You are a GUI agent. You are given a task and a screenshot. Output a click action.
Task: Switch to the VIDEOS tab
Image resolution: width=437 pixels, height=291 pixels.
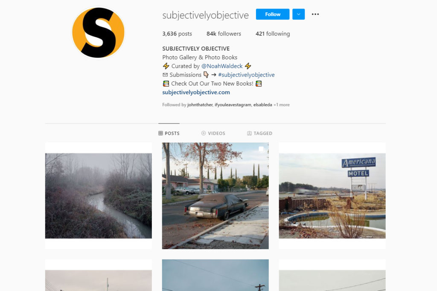pos(213,133)
